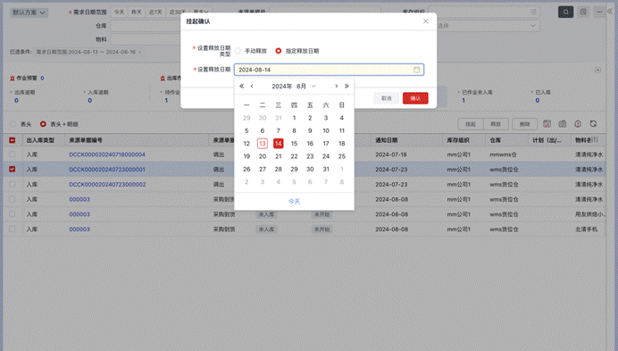
Task: Click the 昨天 date range shortcut
Action: (137, 13)
